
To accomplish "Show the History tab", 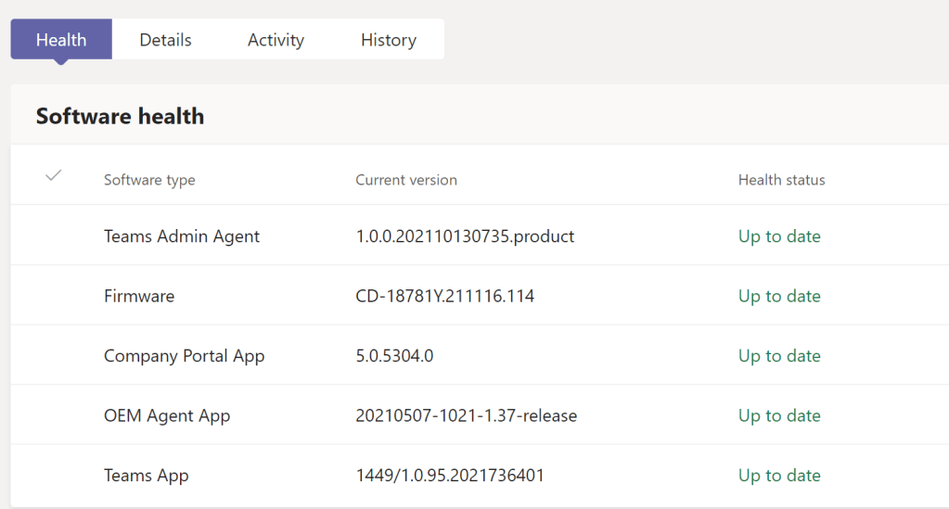I will click(x=388, y=40).
